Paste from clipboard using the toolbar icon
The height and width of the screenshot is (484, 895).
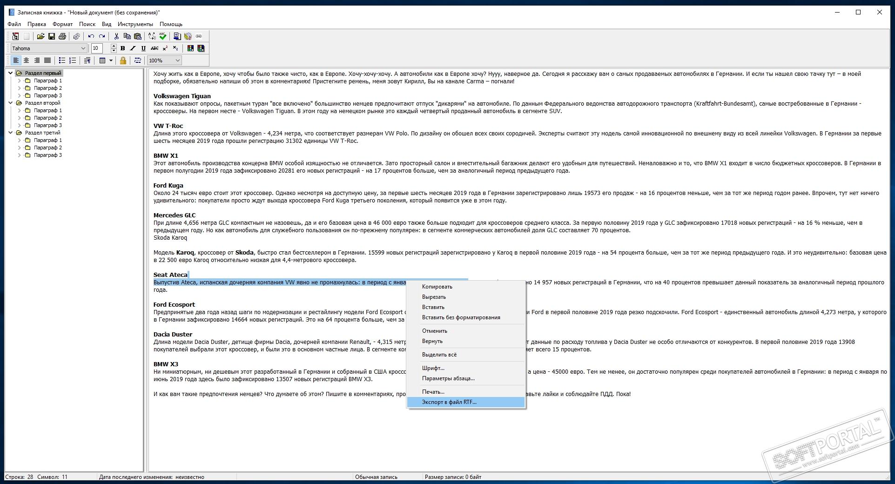138,36
